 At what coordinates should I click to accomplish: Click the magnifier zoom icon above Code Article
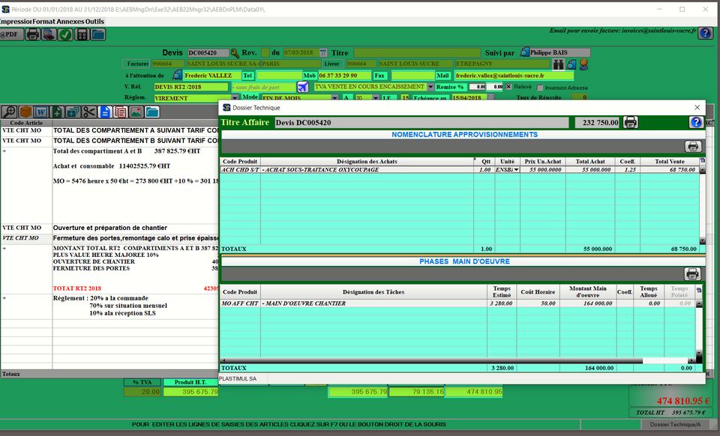point(9,112)
